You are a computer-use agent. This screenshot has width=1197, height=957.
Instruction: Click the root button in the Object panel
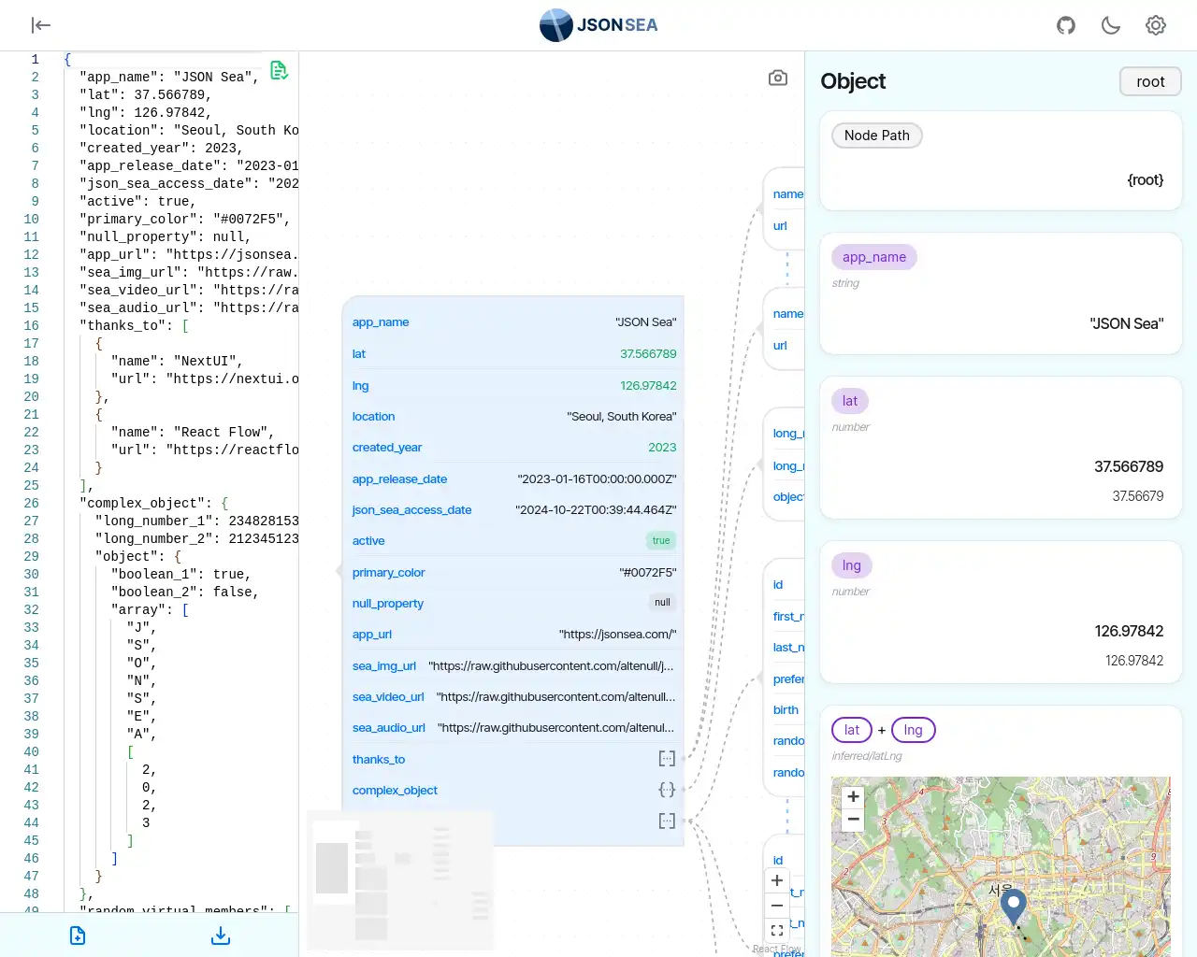[x=1150, y=81]
